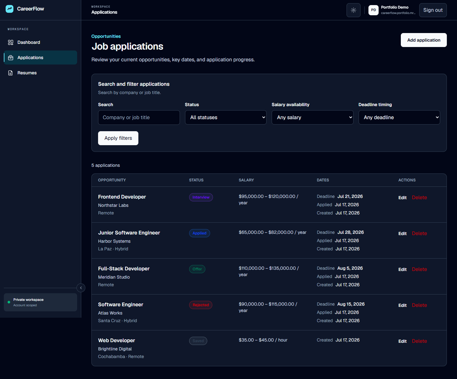Edit the Frontend Developer application
Image resolution: width=457 pixels, height=379 pixels.
pyautogui.click(x=402, y=198)
